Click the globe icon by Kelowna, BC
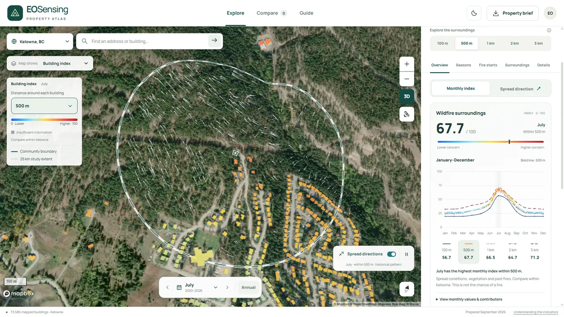Screen dimensions: 564x317 click(14, 41)
